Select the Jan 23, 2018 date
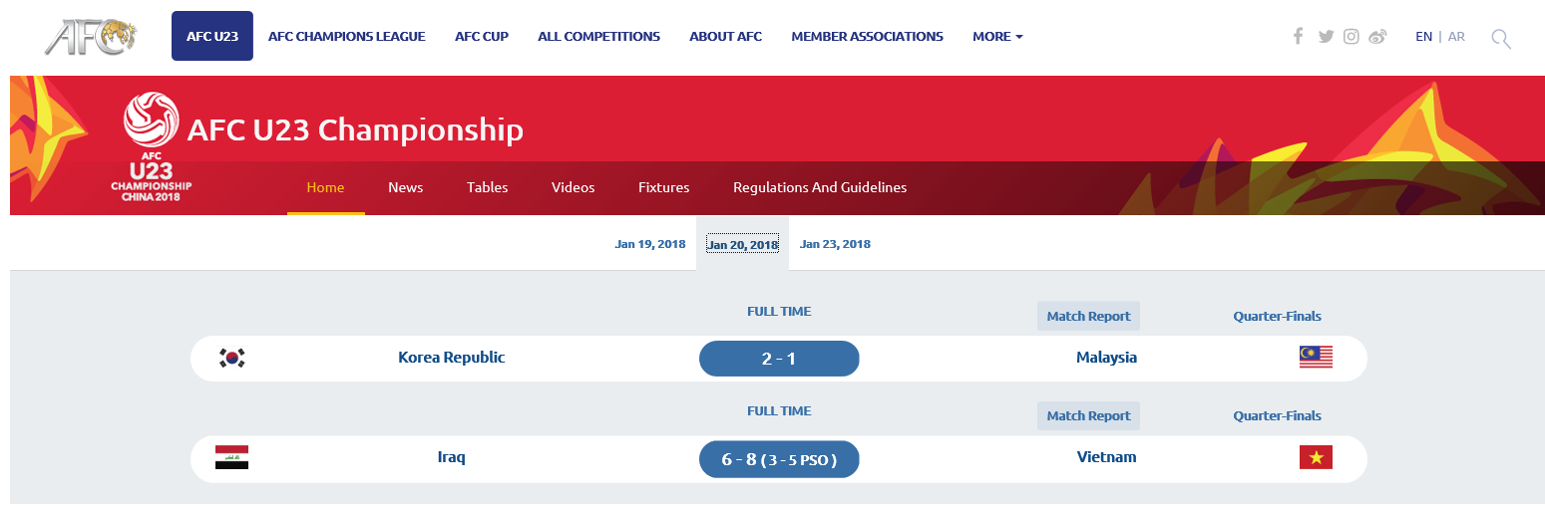1545x510 pixels. coord(835,244)
